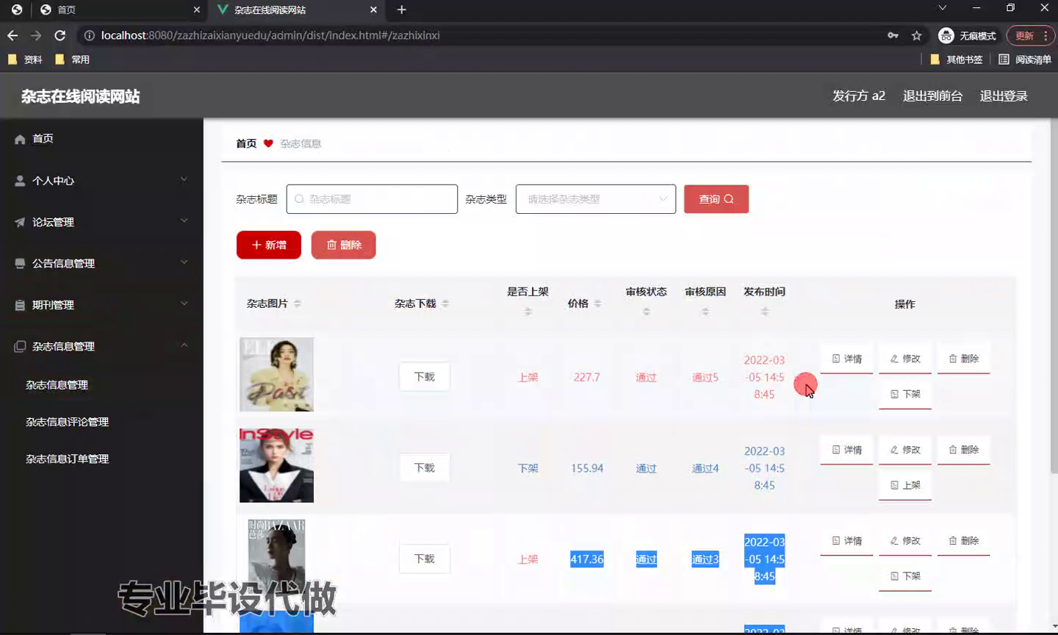Click the browser address bar URL
The width and height of the screenshot is (1058, 635).
270,35
